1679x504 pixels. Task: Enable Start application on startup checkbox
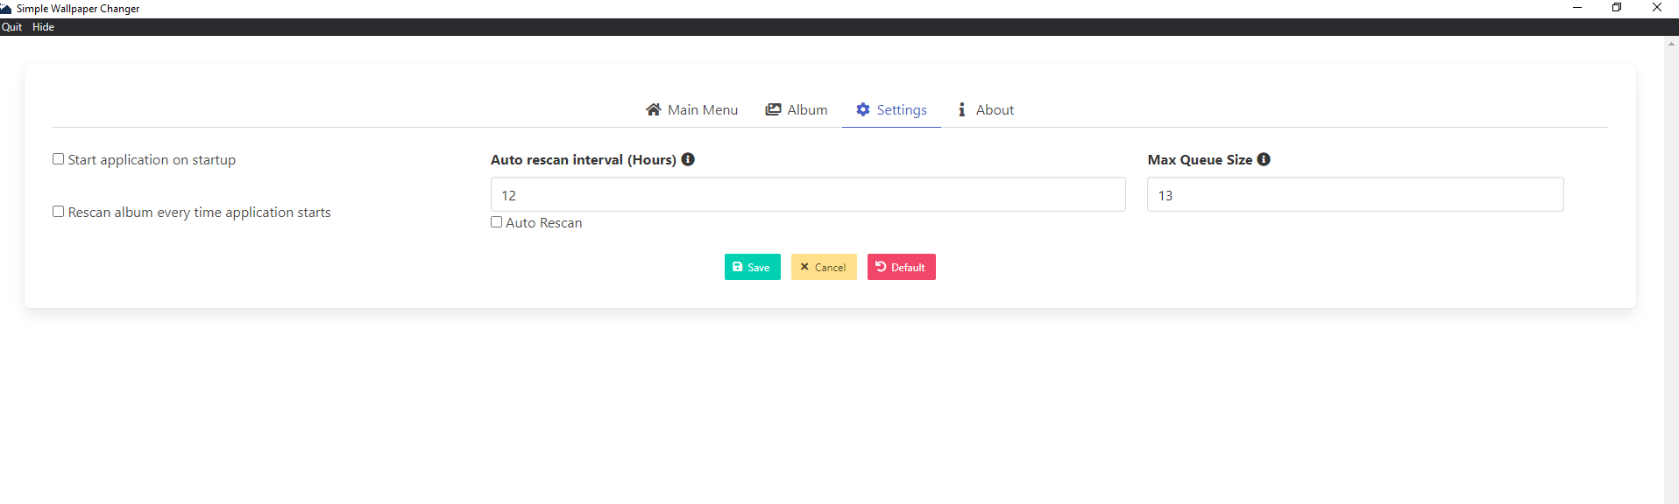[x=58, y=159]
